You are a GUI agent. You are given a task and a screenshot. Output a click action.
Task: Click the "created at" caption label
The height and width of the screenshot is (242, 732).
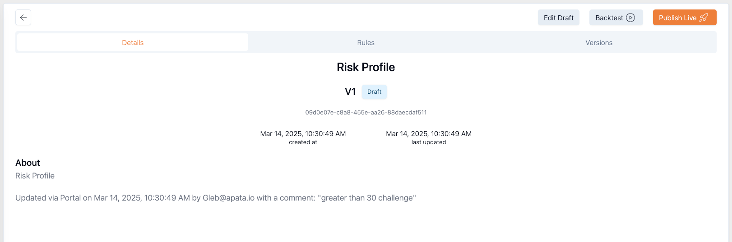303,142
